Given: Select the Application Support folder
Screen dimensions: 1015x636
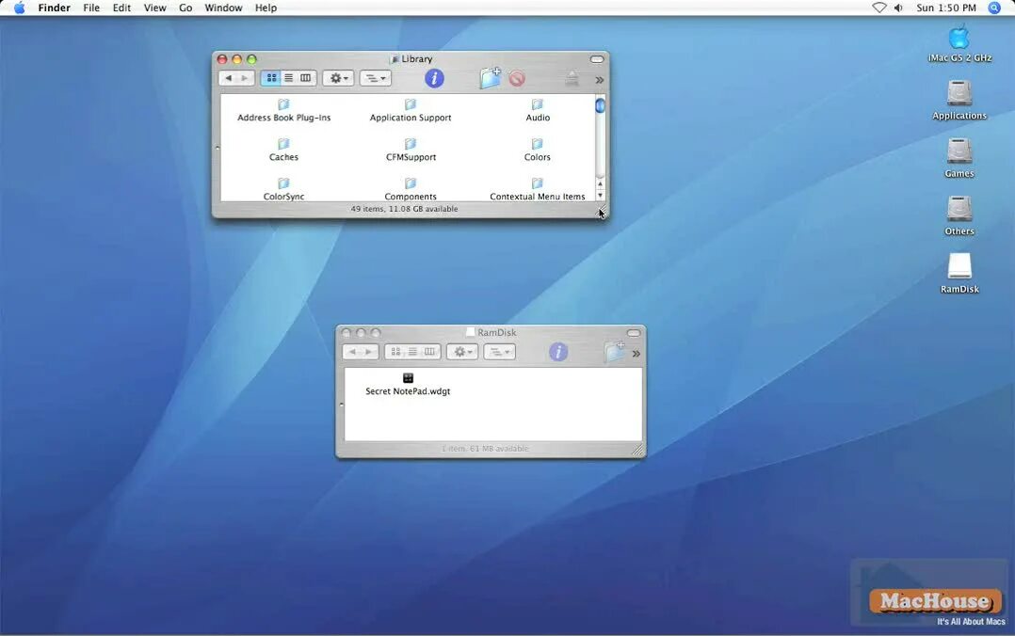Looking at the screenshot, I should pyautogui.click(x=411, y=111).
